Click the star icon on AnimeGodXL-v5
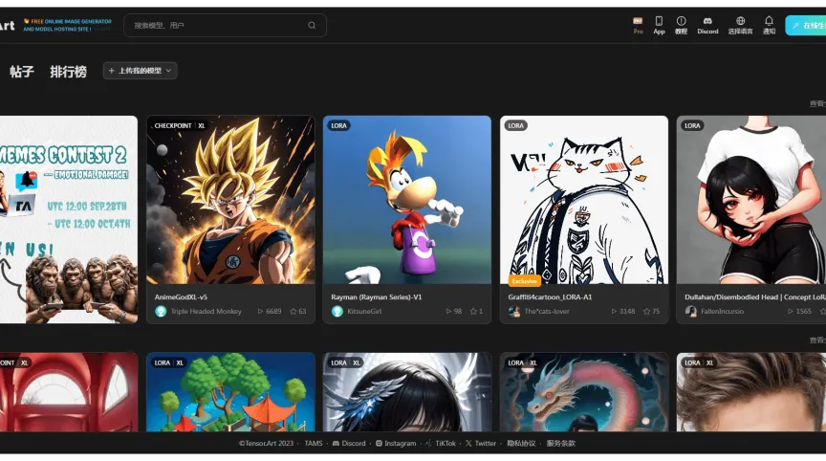This screenshot has width=826, height=461. pos(293,312)
